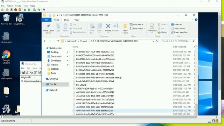Open the Properties button dropdown arrow
The height and width of the screenshot is (126, 224).
pos(152,33)
